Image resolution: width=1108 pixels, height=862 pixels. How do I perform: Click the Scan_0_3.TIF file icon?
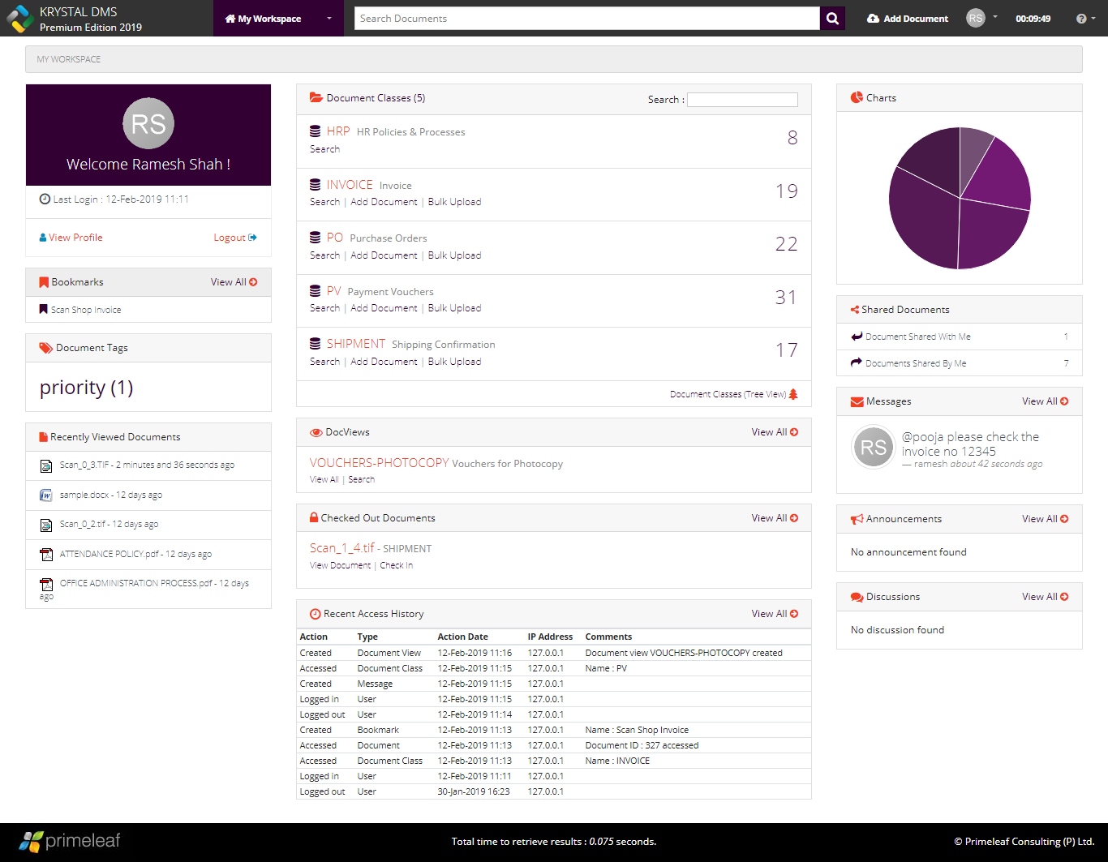46,465
